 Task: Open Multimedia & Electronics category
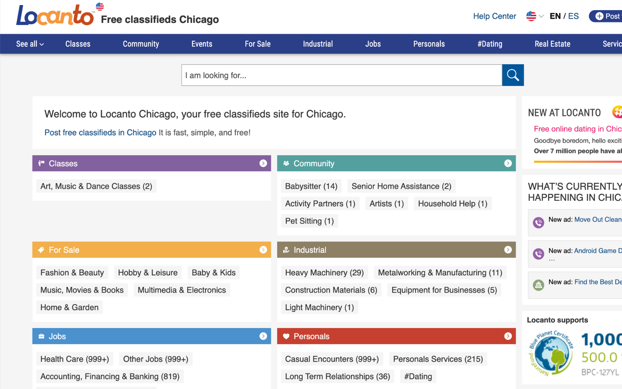(182, 290)
